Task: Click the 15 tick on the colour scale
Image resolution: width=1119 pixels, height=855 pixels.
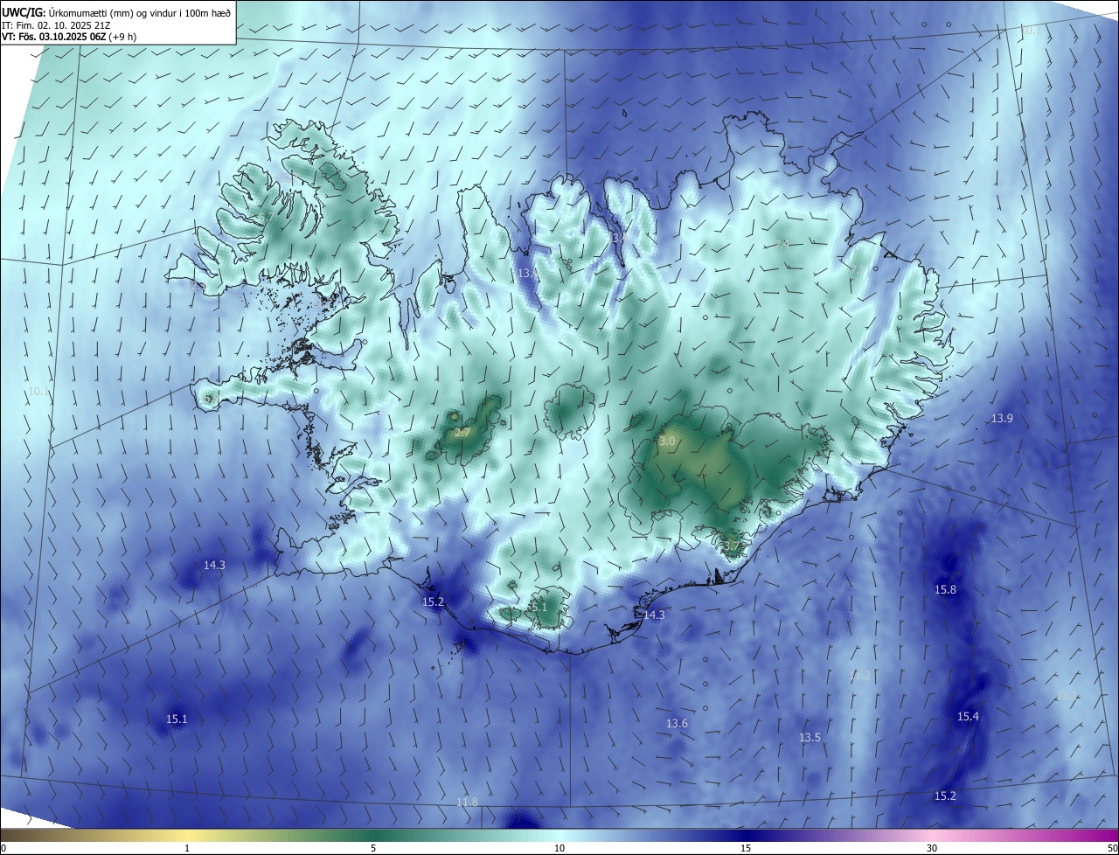Action: point(746,848)
